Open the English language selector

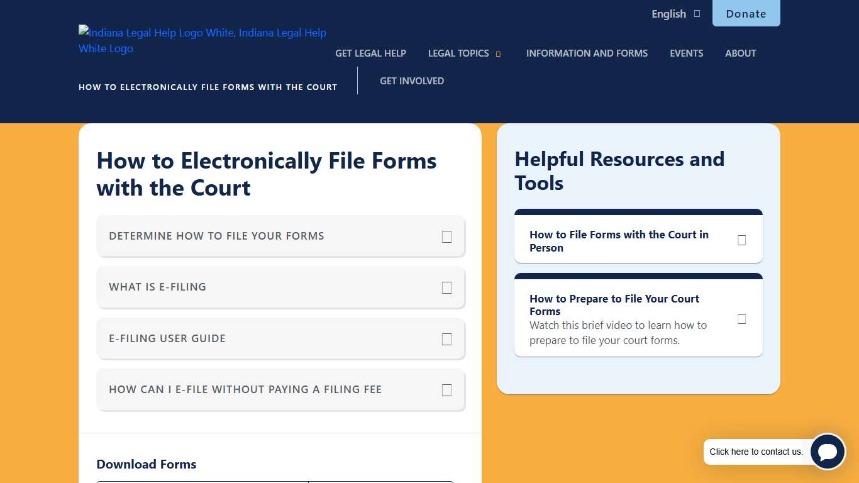pyautogui.click(x=668, y=13)
